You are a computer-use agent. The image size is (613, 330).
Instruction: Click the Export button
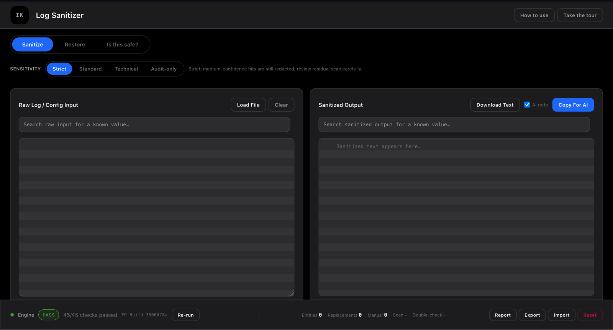[532, 315]
